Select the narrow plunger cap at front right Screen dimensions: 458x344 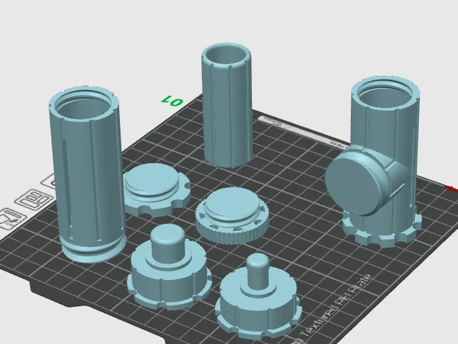click(x=259, y=298)
